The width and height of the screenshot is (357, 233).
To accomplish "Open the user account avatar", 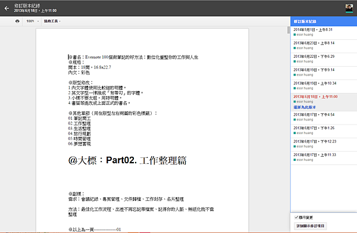I will [349, 8].
